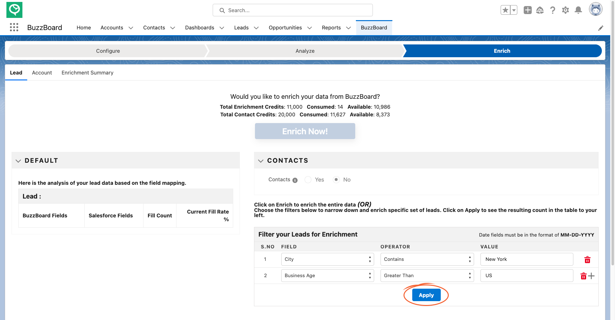
Task: Open the Accounts nav item
Action: click(x=112, y=28)
